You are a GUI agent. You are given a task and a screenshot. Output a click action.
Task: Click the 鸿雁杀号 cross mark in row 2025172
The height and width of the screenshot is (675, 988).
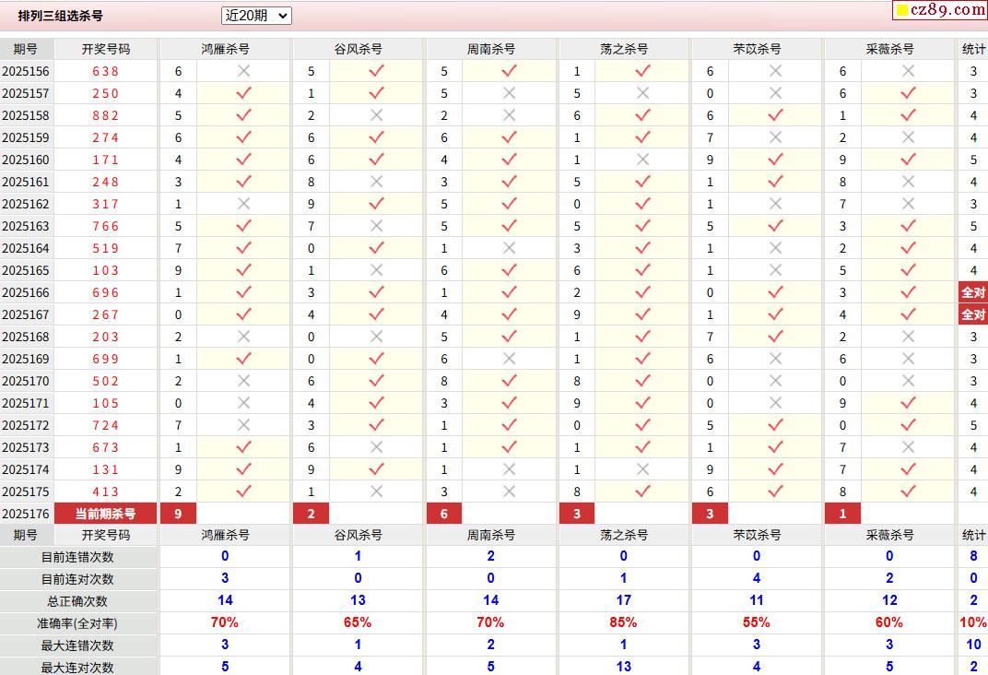point(244,425)
